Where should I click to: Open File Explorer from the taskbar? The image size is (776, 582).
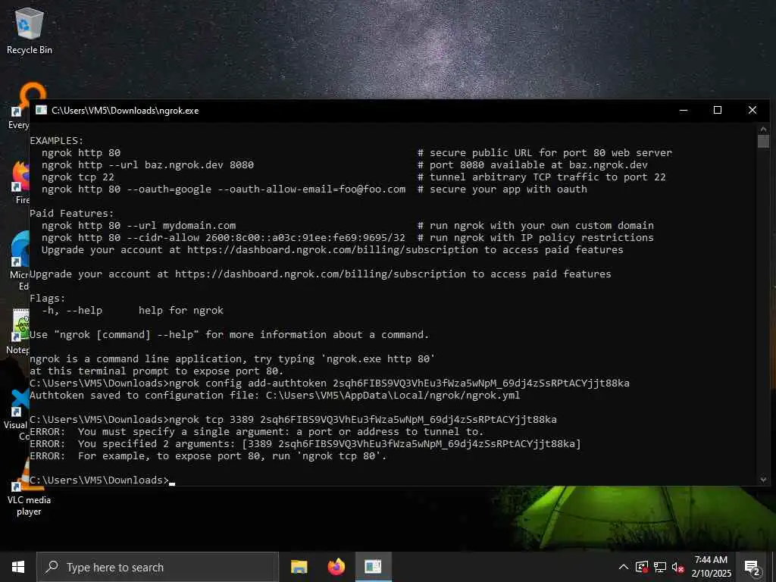299,567
